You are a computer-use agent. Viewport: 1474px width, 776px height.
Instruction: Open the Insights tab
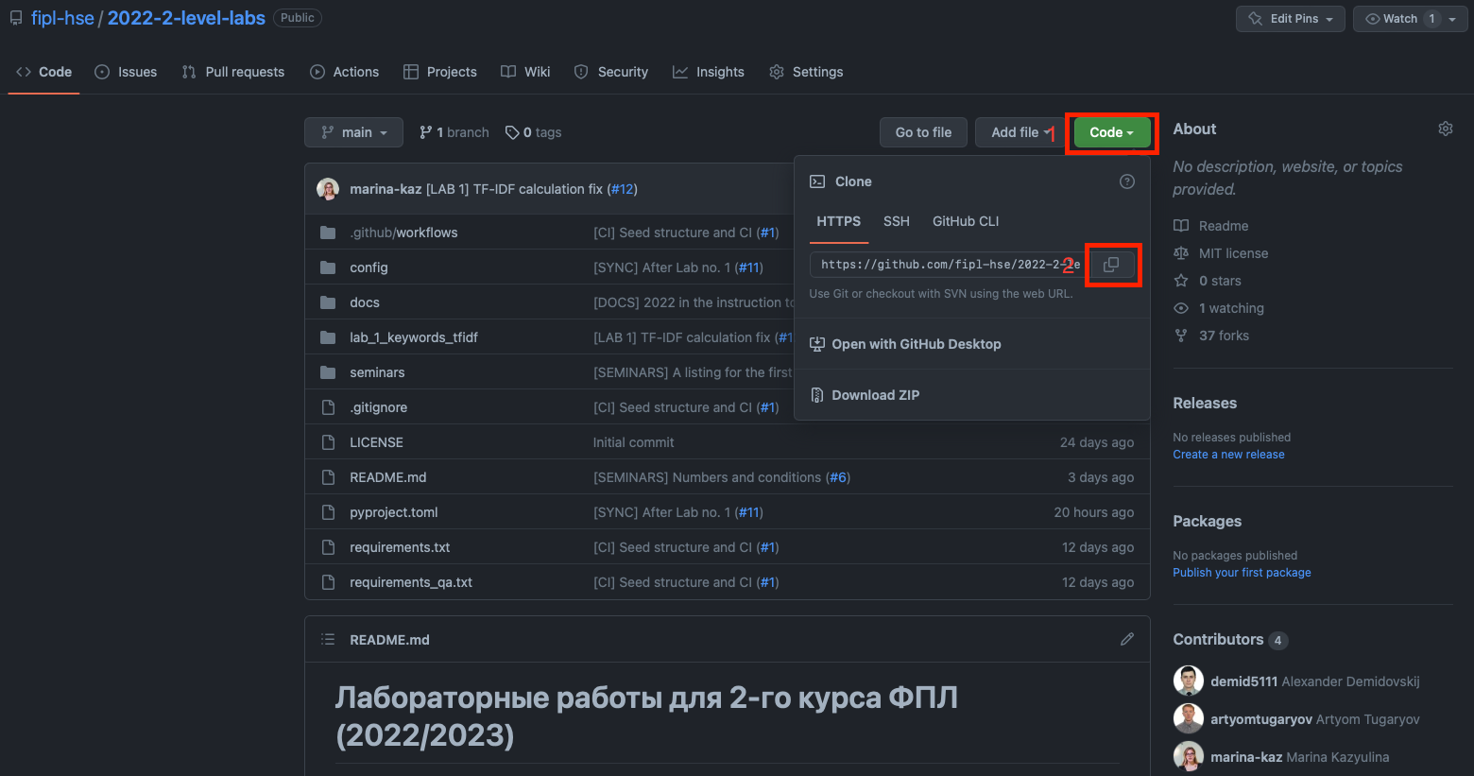(709, 72)
